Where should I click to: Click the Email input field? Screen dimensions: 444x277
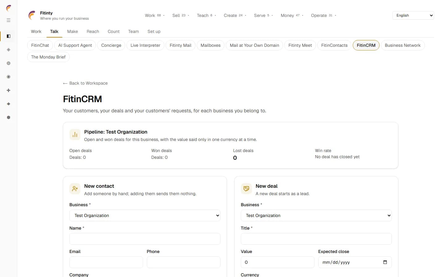(x=106, y=262)
